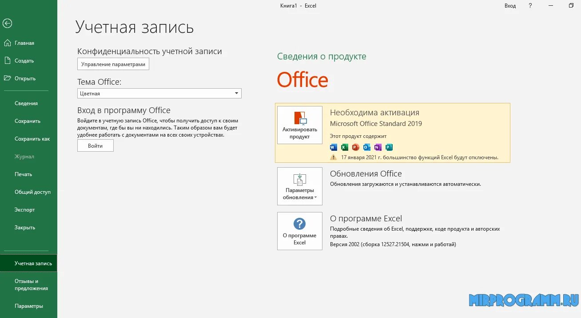Click the new document icon beside Создать
This screenshot has height=318, width=581.
click(x=7, y=61)
